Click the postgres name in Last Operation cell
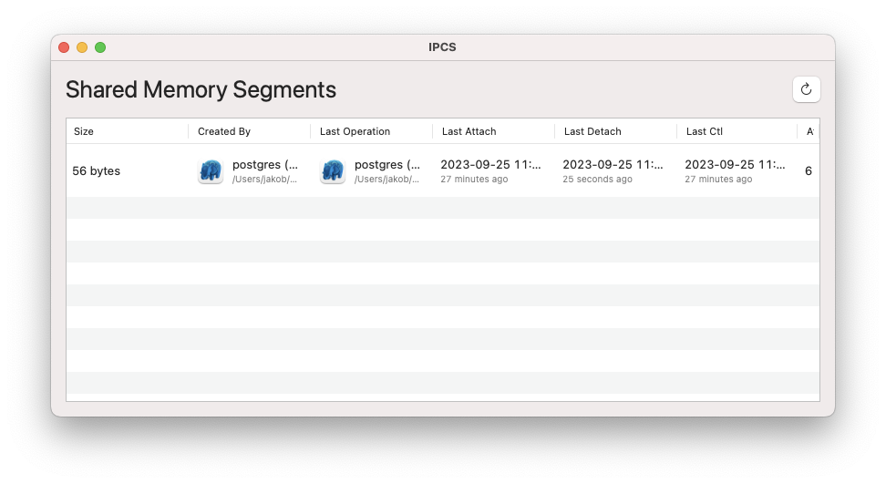 (387, 164)
